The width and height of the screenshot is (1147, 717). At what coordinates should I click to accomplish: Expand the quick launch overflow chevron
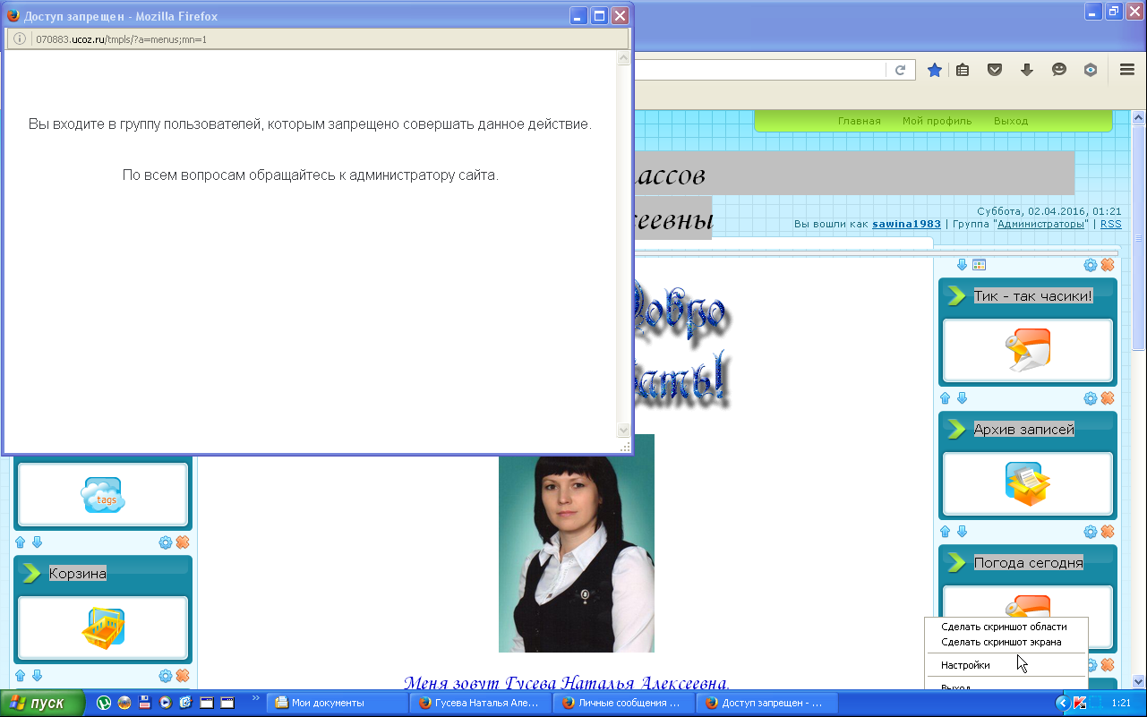click(256, 698)
